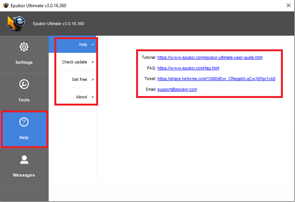Image resolution: width=295 pixels, height=202 pixels.
Task: Click the Email: label text
Action: pos(151,90)
